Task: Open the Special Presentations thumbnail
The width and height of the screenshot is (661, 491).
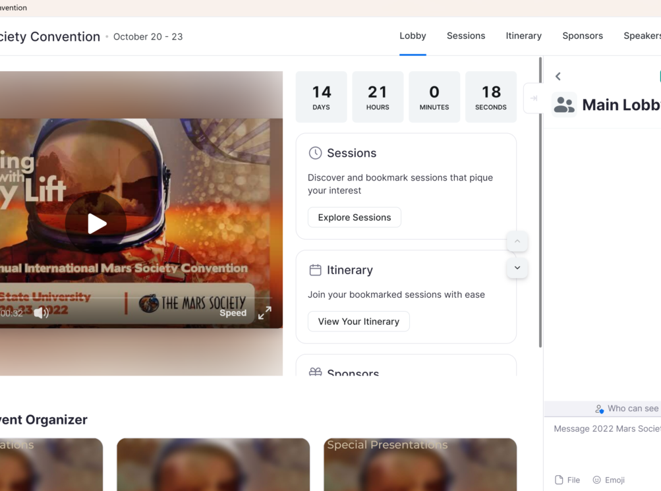Action: (x=420, y=465)
